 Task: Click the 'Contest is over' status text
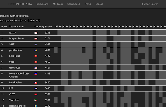(x=150, y=4)
